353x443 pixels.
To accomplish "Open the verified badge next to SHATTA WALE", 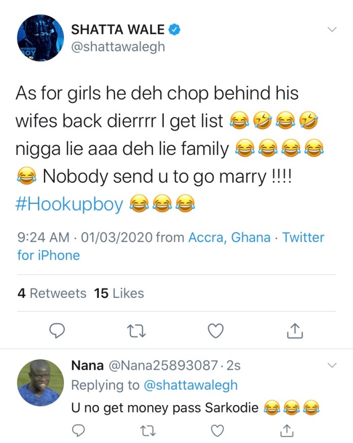I will 174,30.
